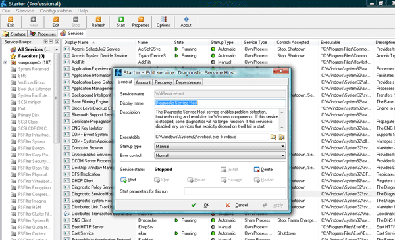This screenshot has height=240, width=395.
Task: Click the Edit toolbar icon
Action: pyautogui.click(x=56, y=22)
